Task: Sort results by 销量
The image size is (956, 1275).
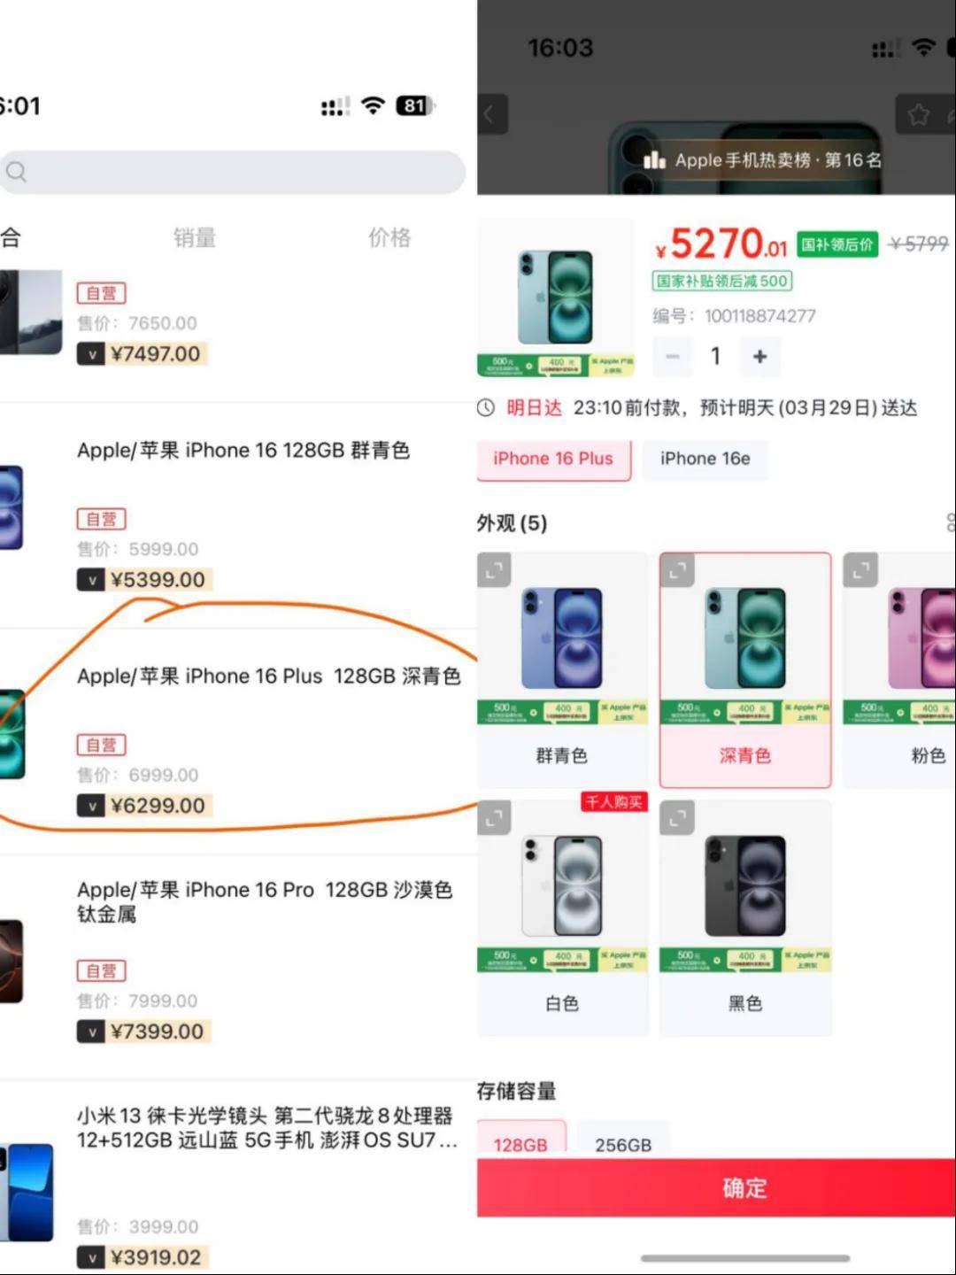Action: tap(195, 237)
